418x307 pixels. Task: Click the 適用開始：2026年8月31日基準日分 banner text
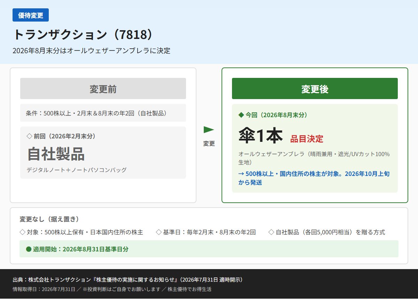(x=81, y=249)
